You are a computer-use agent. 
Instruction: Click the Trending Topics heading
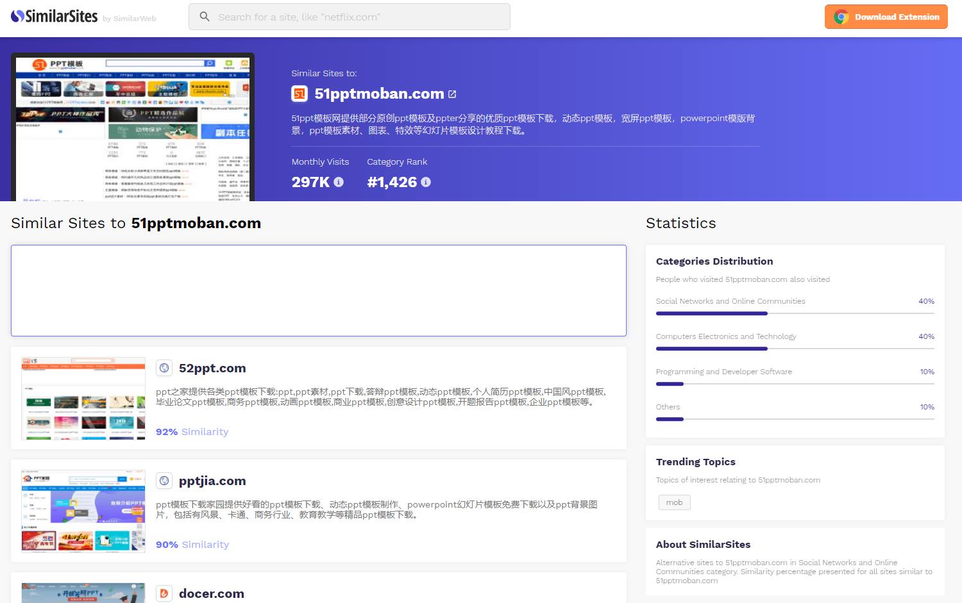tap(696, 462)
